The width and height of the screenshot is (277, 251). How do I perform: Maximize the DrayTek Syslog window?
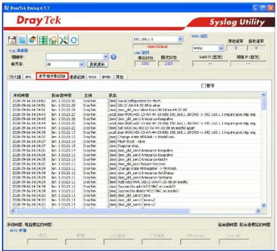tap(263, 8)
